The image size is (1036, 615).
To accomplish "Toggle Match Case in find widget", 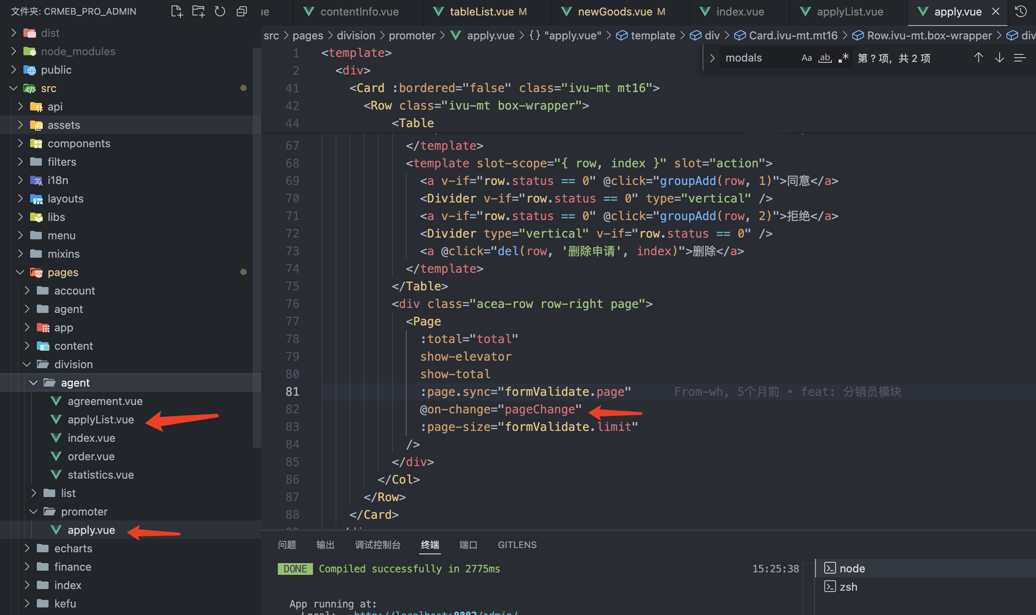I will (x=806, y=58).
